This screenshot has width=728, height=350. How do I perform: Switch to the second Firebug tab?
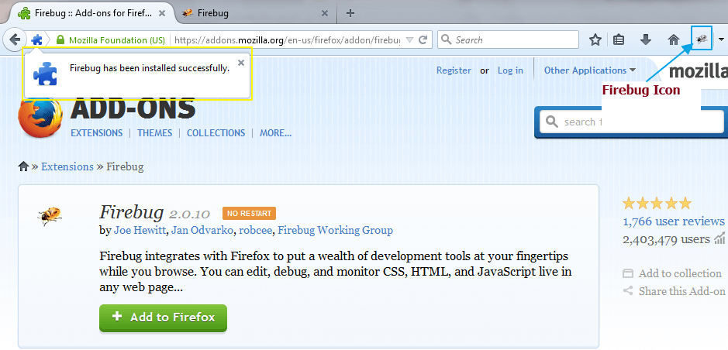pos(257,13)
